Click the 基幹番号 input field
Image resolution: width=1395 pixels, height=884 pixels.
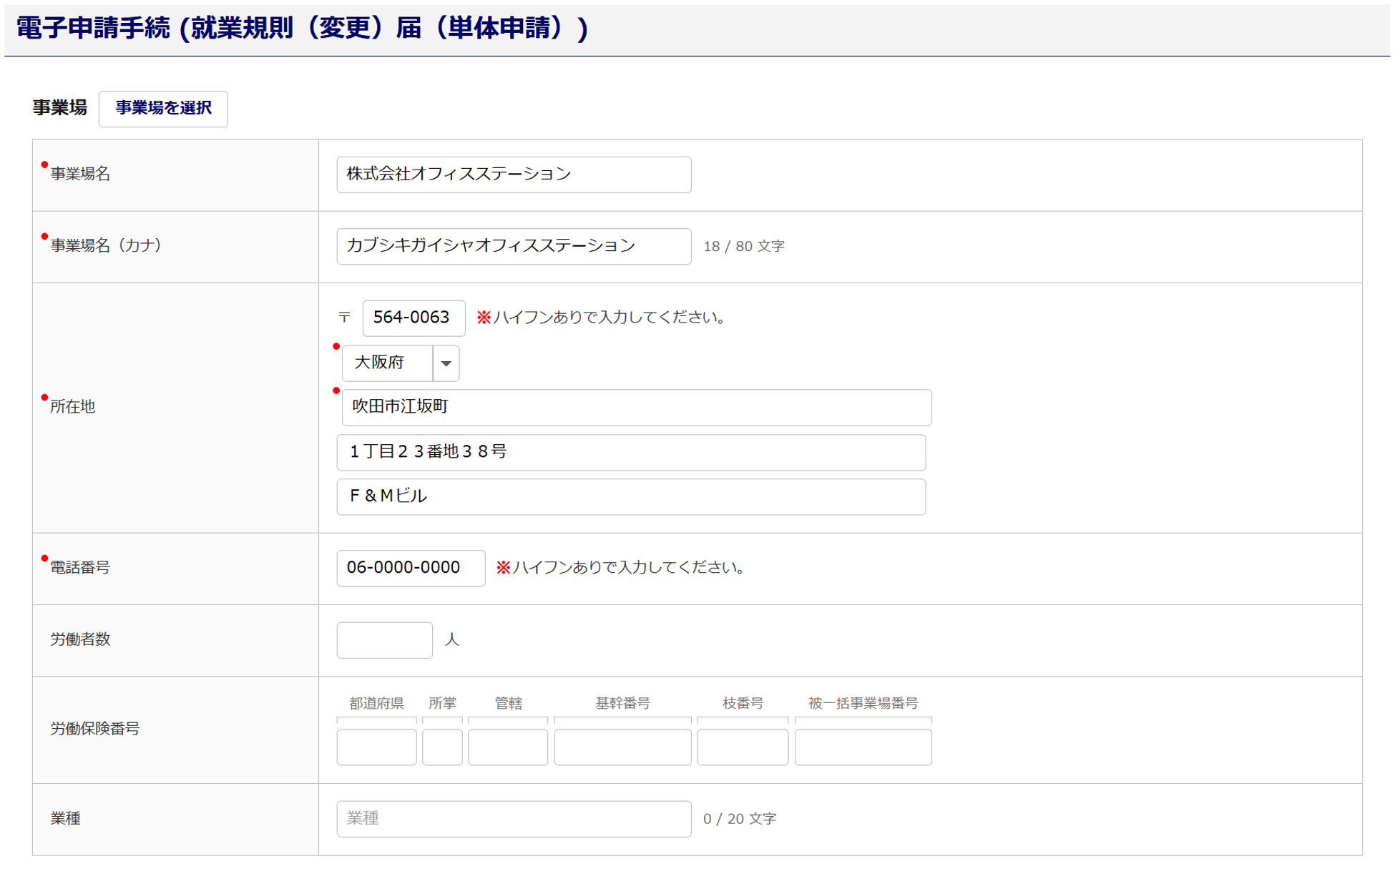(622, 747)
